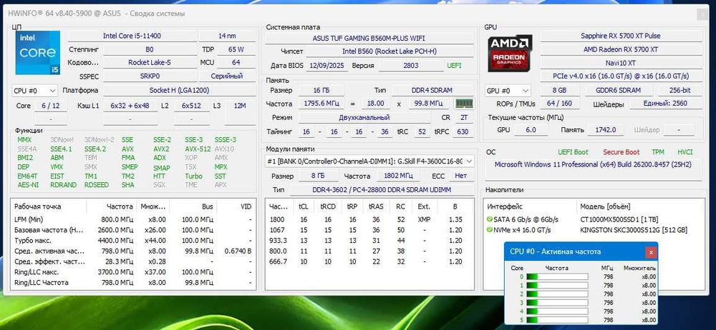716x330 pixels.
Task: Click the Intel Core i5 processor logo
Action: [x=37, y=53]
